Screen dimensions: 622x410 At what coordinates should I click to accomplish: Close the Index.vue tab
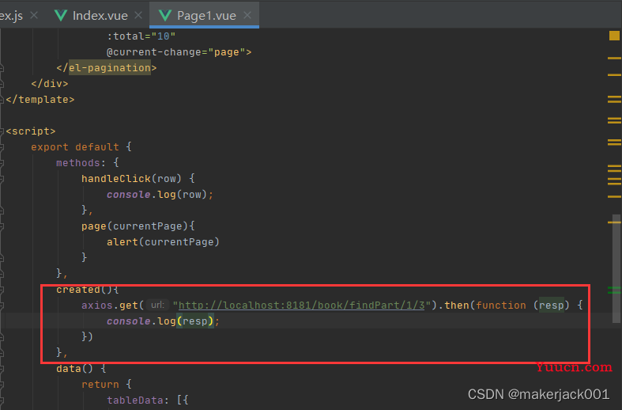click(138, 15)
